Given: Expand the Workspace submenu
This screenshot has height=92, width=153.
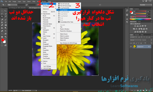Looking at the screenshot, I should pyautogui.click(x=49, y=6).
